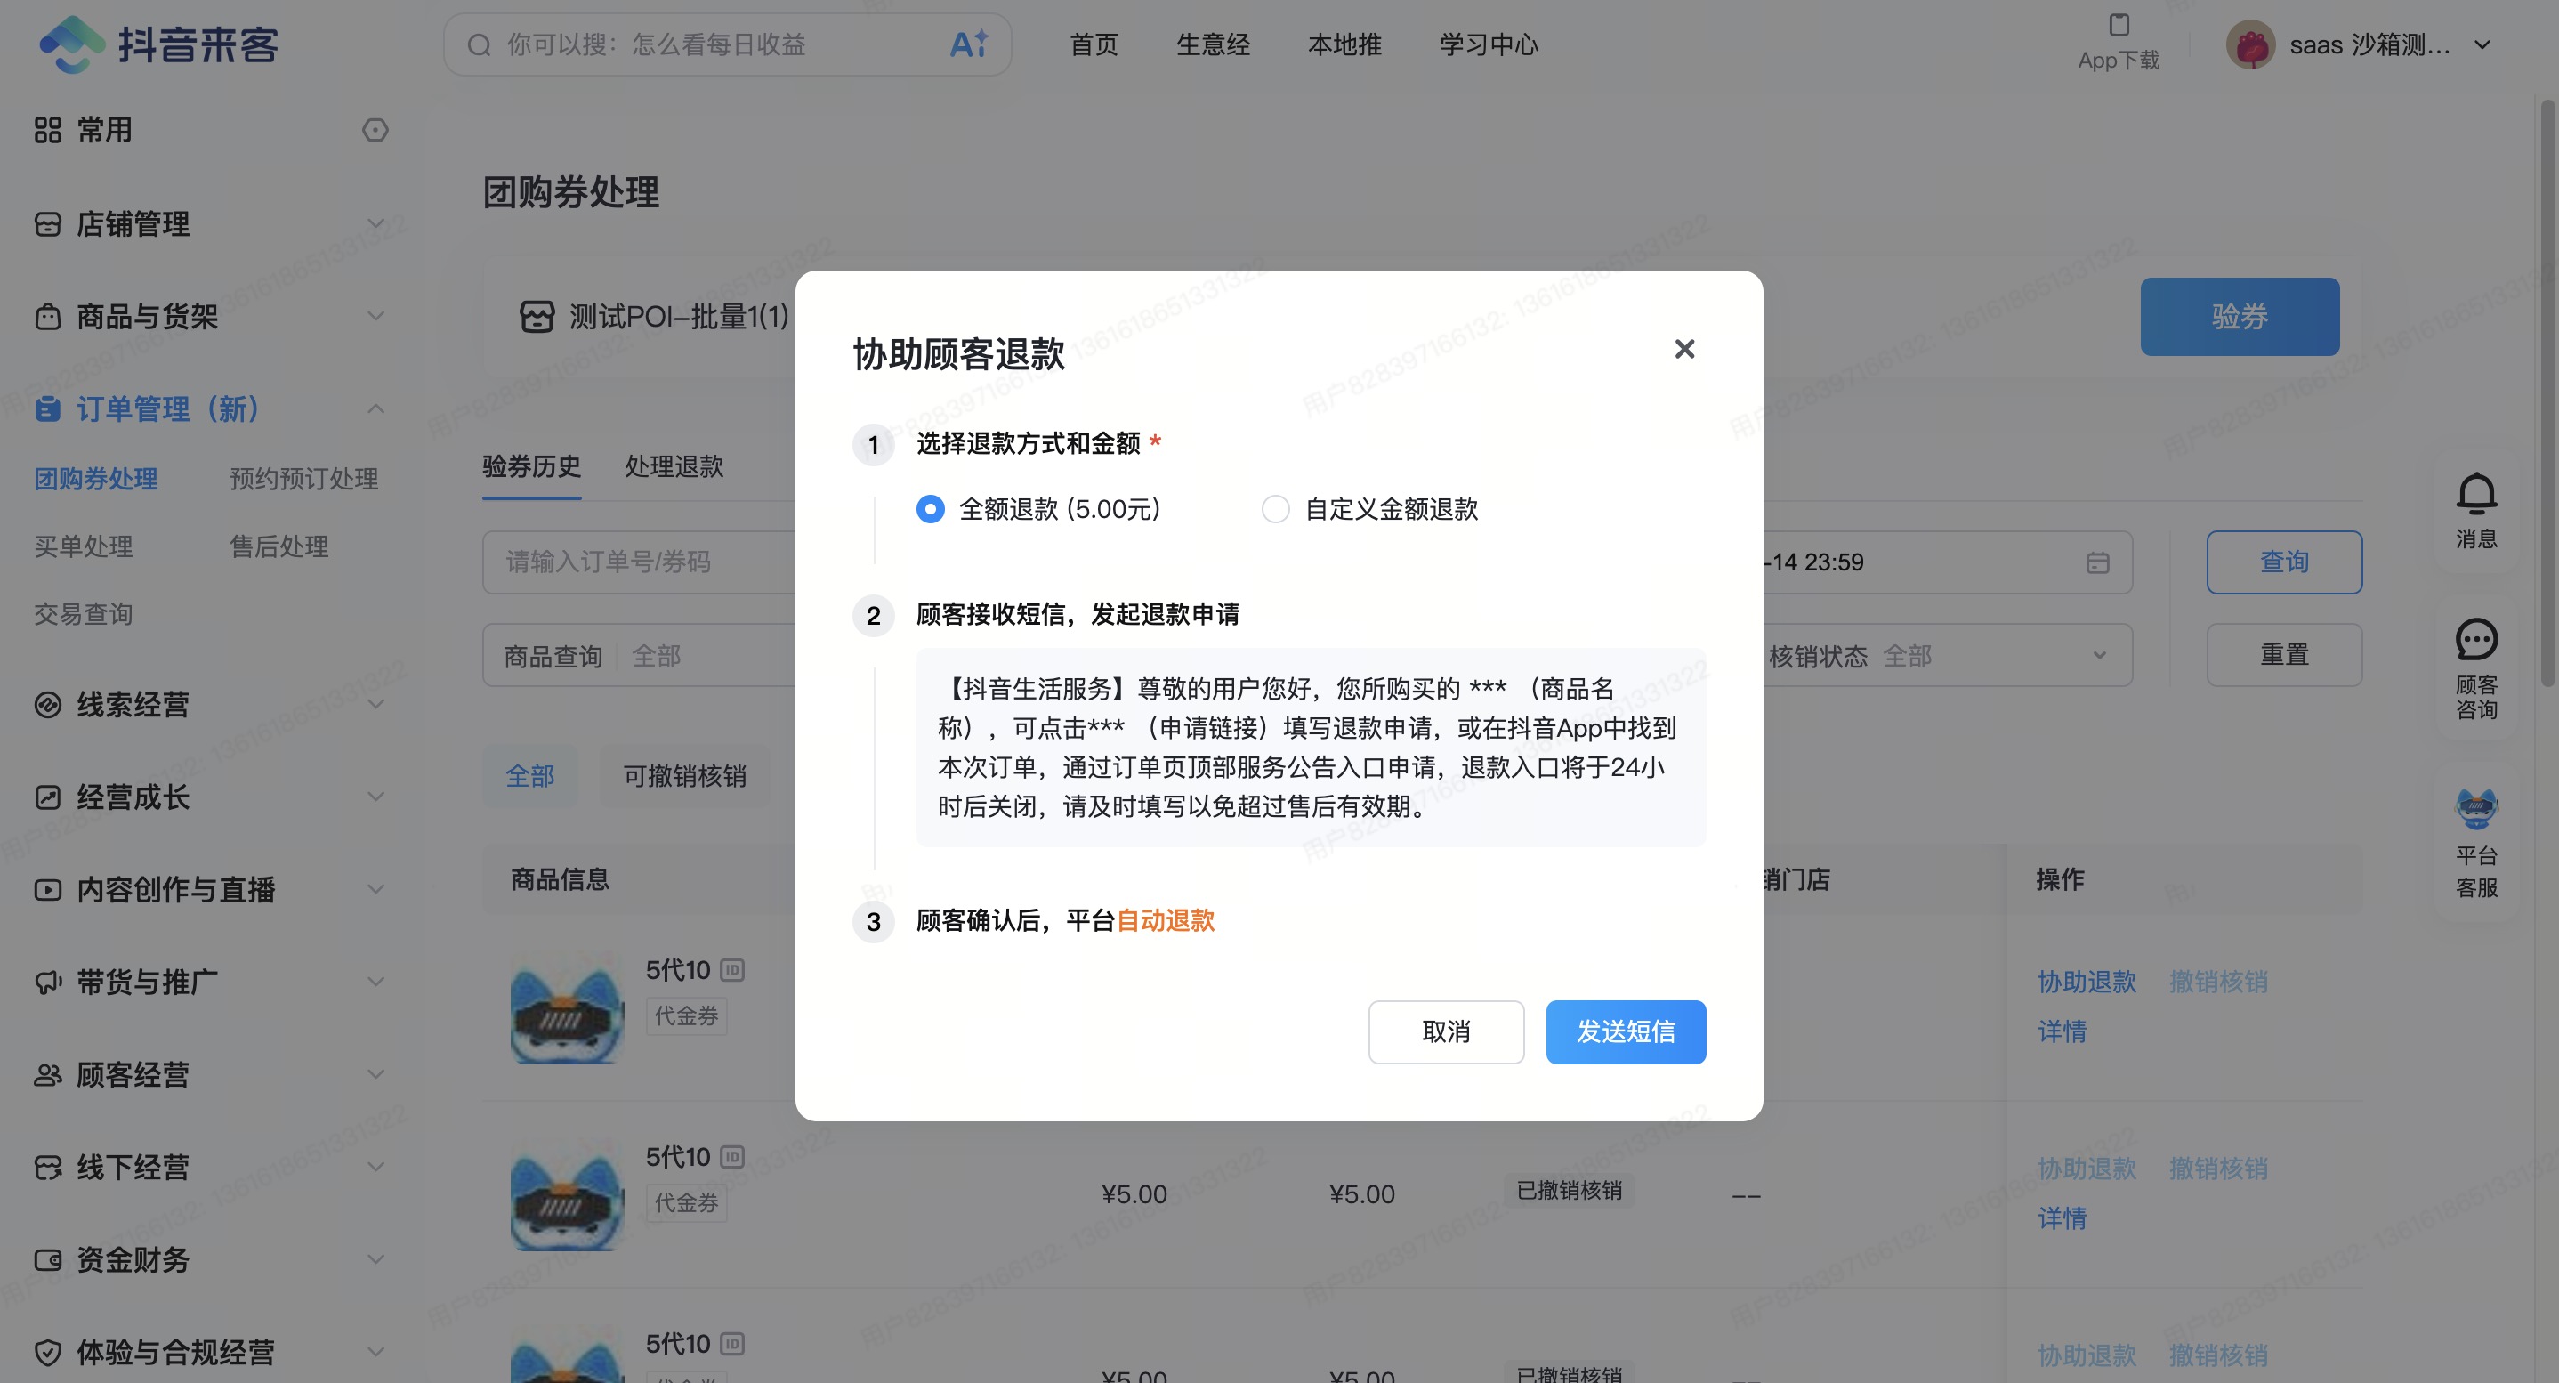Open 生意经 in top navigation
This screenshot has width=2559, height=1383.
tap(1212, 44)
